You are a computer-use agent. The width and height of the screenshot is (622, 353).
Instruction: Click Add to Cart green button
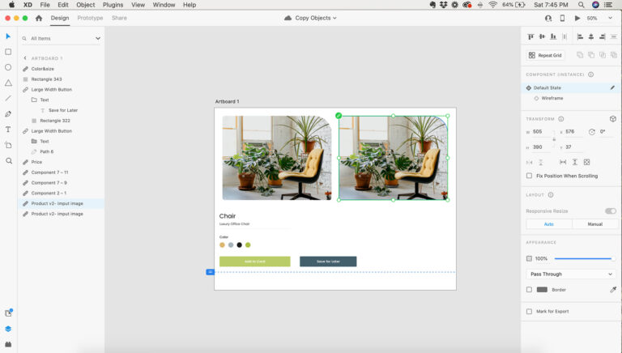[254, 262]
